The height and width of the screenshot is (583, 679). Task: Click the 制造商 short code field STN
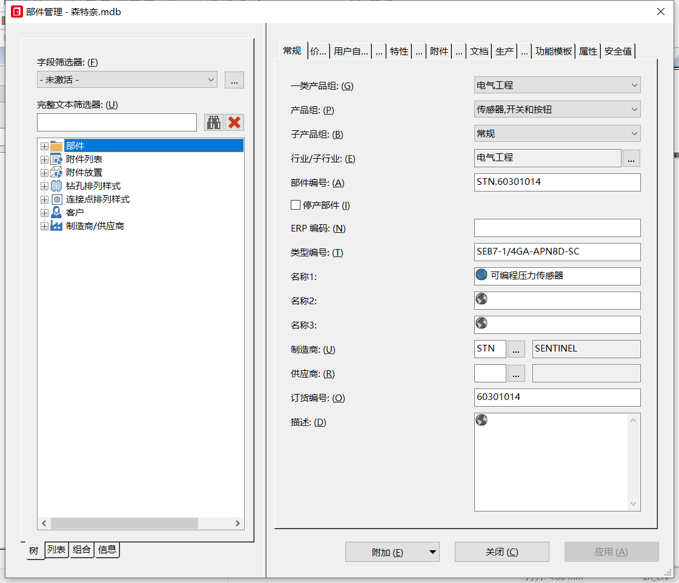pos(490,349)
